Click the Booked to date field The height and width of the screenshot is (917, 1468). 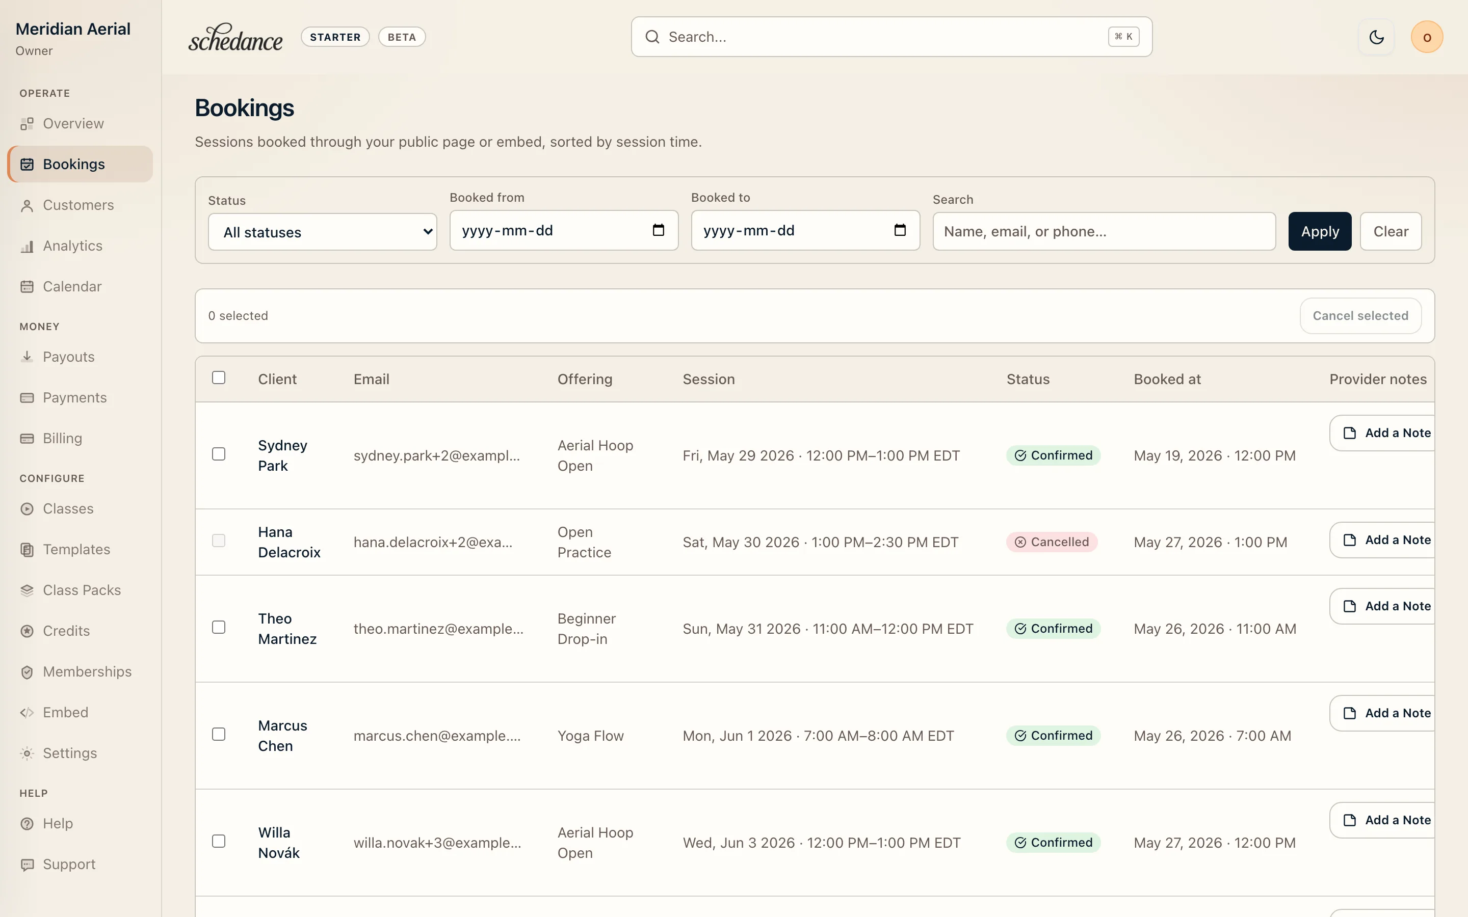[x=805, y=230]
